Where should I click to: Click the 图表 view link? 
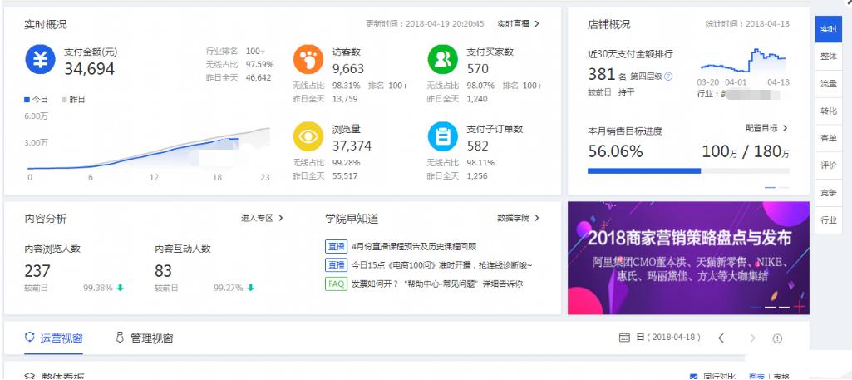coord(757,376)
